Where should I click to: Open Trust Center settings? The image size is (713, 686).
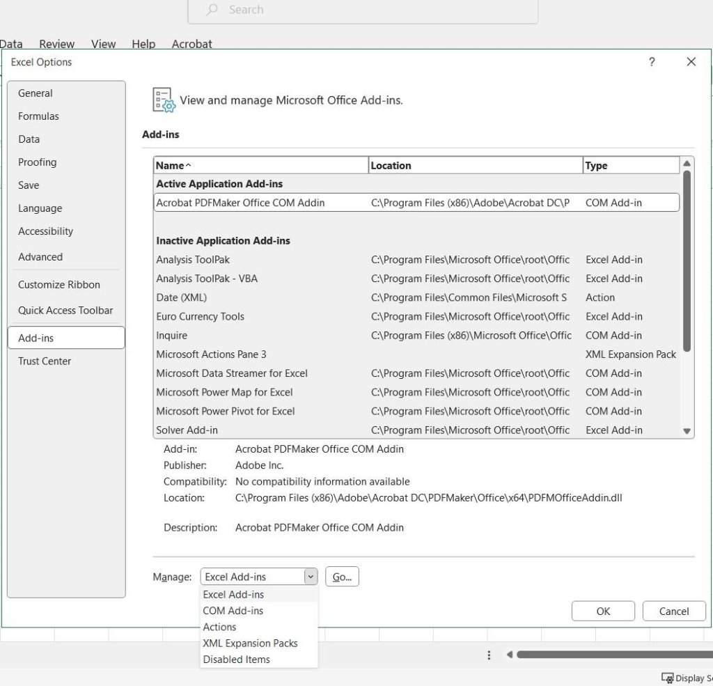66,361
